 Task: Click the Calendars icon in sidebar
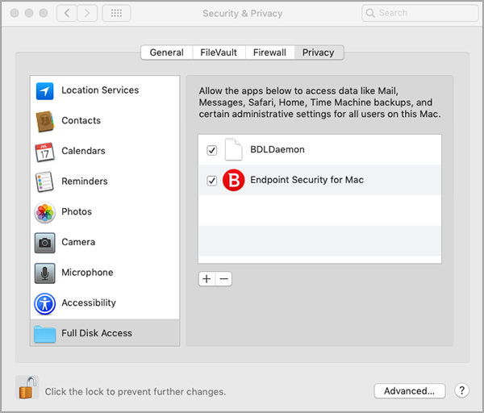(44, 152)
